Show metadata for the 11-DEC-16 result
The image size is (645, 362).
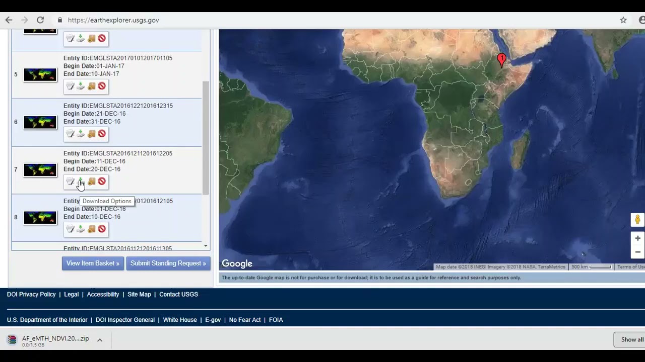pos(70,182)
